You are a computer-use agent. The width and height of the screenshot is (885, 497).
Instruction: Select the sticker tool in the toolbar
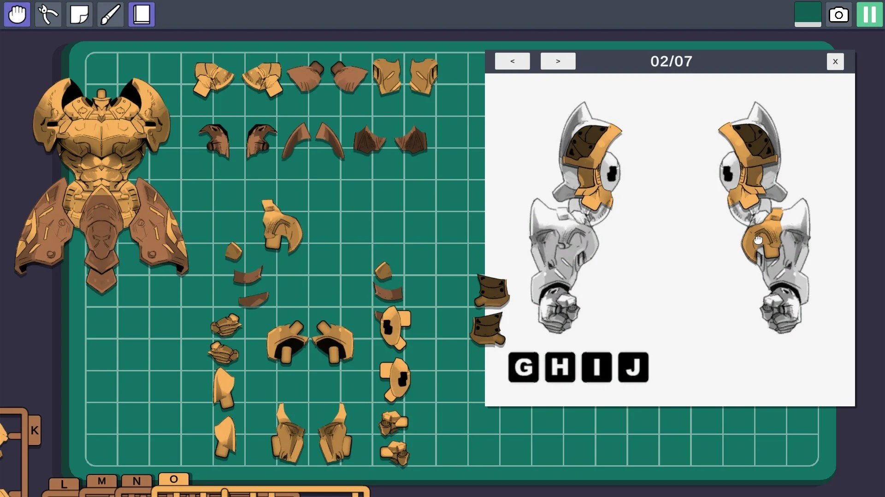[x=79, y=14]
